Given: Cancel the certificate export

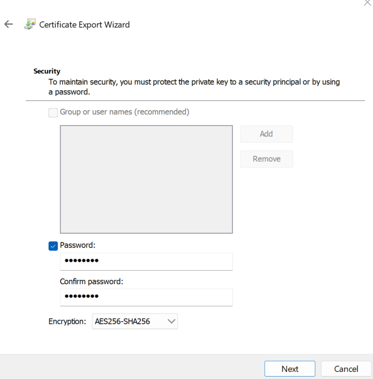Looking at the screenshot, I should click(346, 369).
